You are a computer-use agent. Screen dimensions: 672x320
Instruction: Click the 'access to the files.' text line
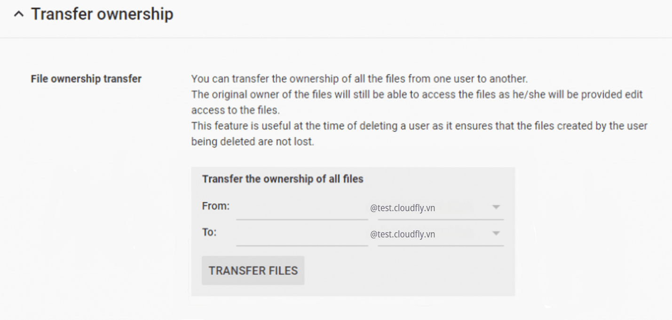tap(234, 110)
